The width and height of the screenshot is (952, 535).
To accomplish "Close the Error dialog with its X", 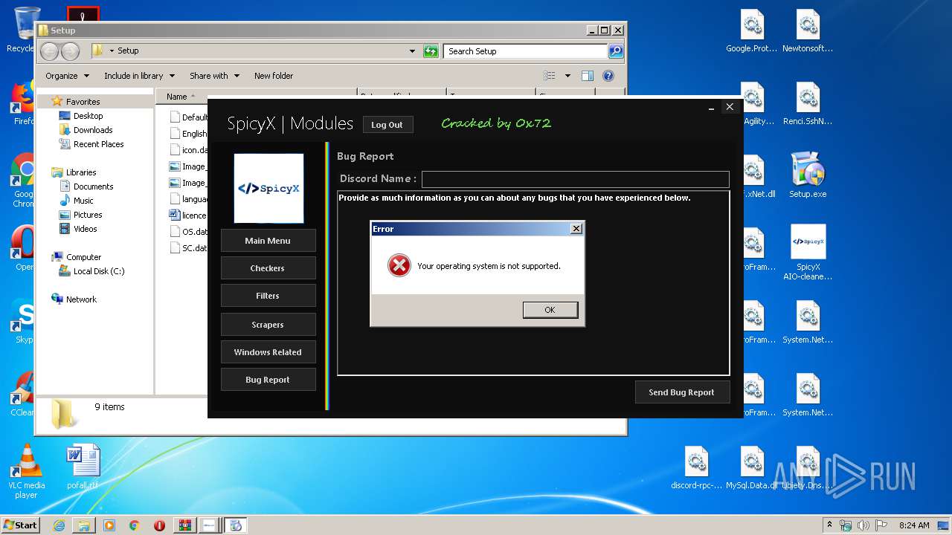I will [x=576, y=229].
